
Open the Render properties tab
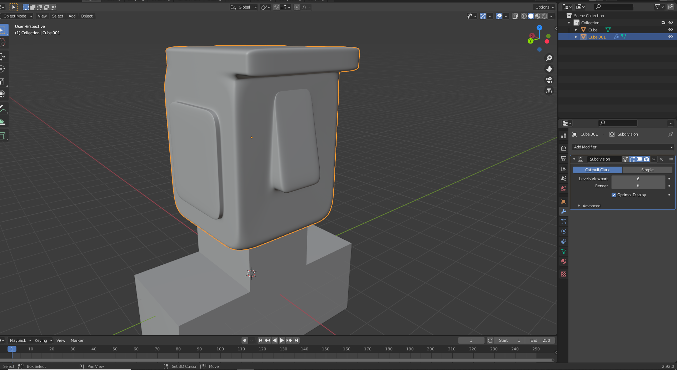tap(564, 148)
